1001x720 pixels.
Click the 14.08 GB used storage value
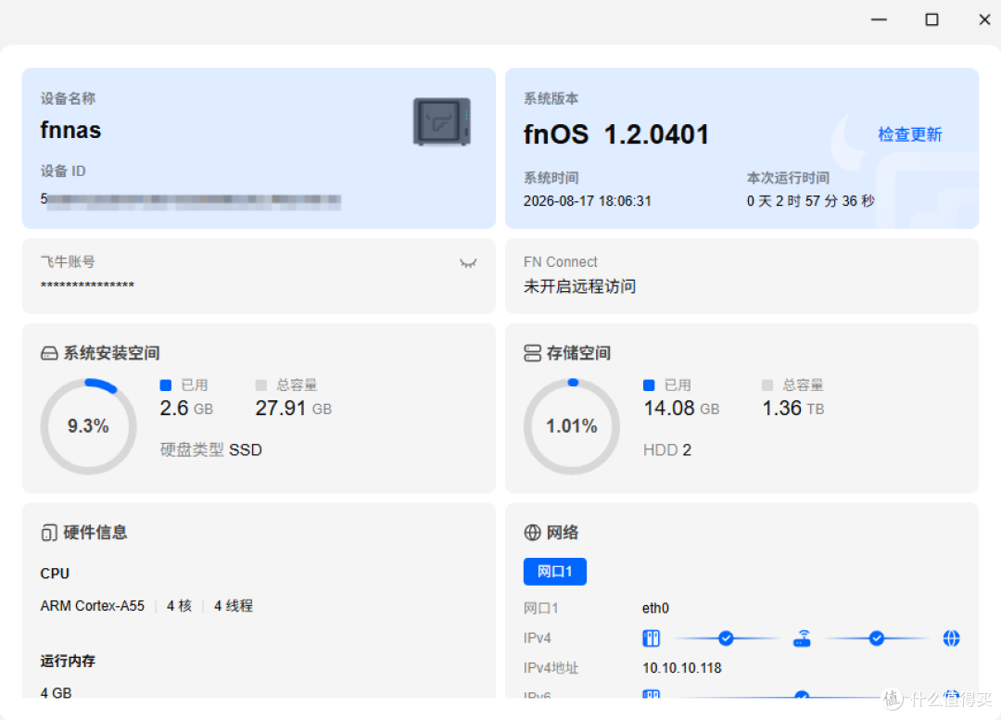[x=681, y=409]
